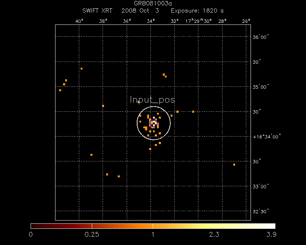
Task: Click the dark red colorbar segment
Action: (x=61, y=226)
